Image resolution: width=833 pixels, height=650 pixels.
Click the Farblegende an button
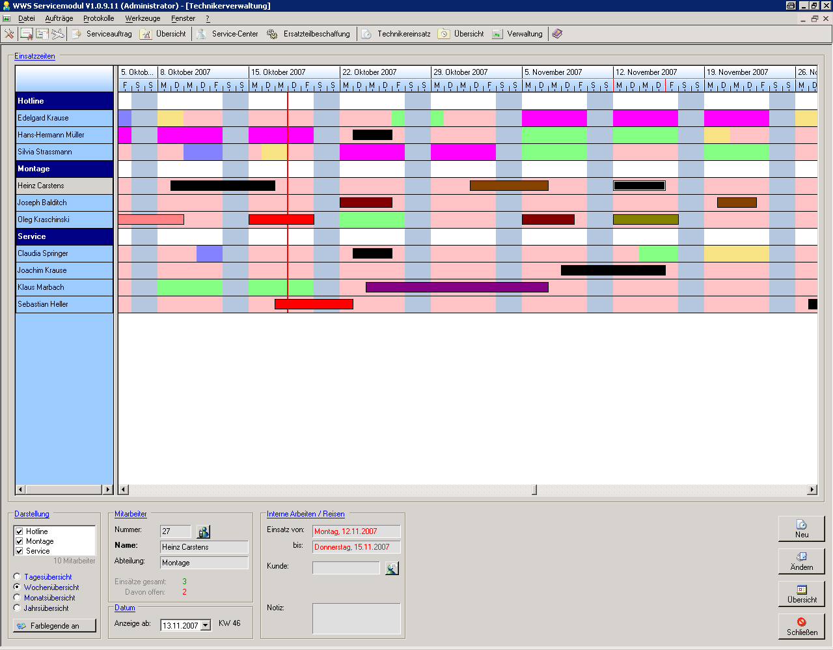[55, 626]
